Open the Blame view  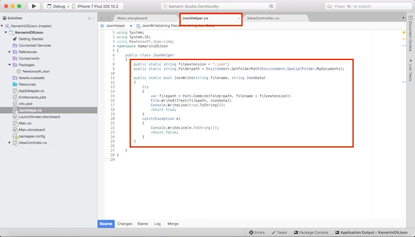[142, 224]
